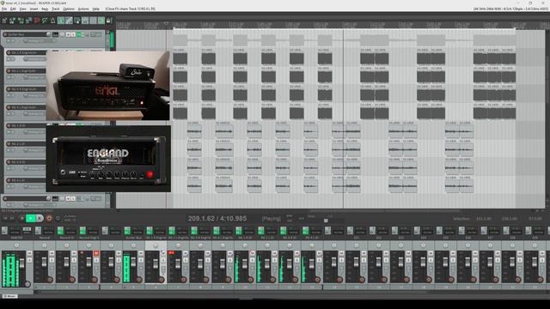This screenshot has height=309, width=550.
Task: Open the Guitar Bus FX button in mixer
Action: [127, 231]
